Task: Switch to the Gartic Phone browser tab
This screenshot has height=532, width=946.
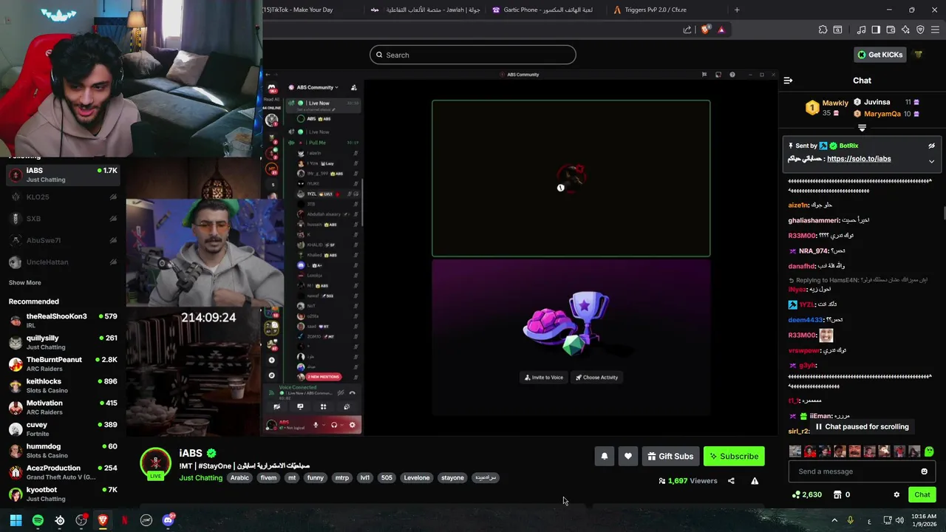Action: click(547, 10)
